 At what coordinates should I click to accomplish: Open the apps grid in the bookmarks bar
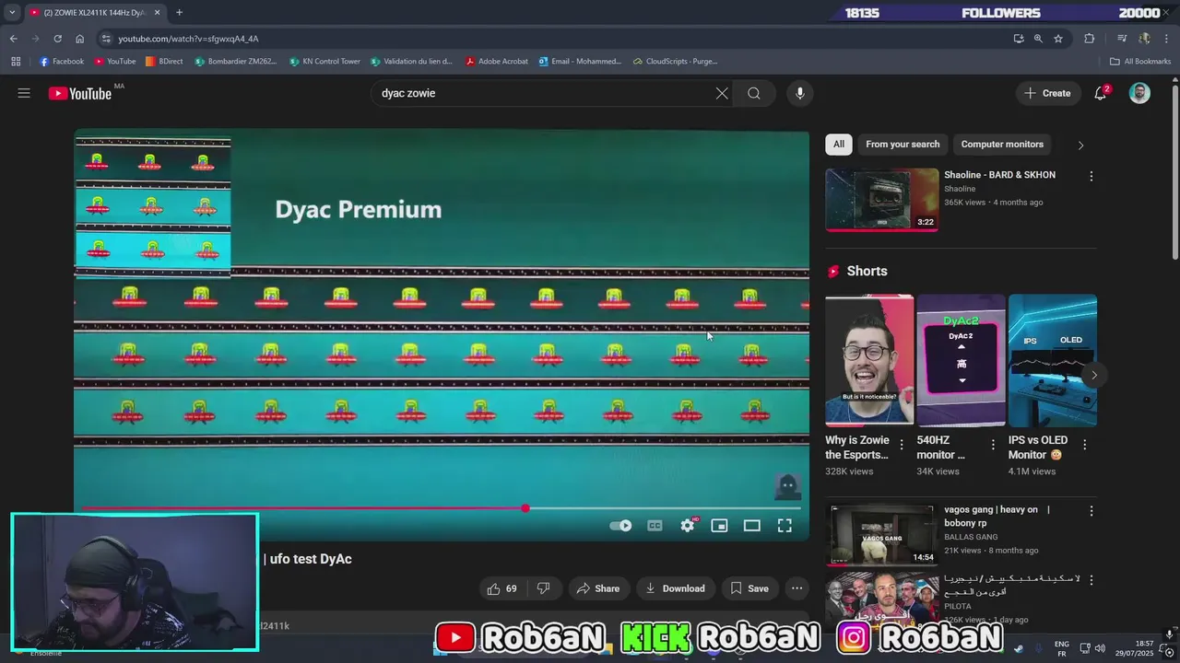16,62
